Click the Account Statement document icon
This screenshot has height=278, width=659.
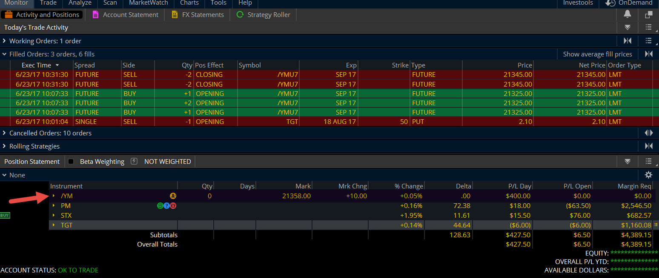[x=95, y=14]
